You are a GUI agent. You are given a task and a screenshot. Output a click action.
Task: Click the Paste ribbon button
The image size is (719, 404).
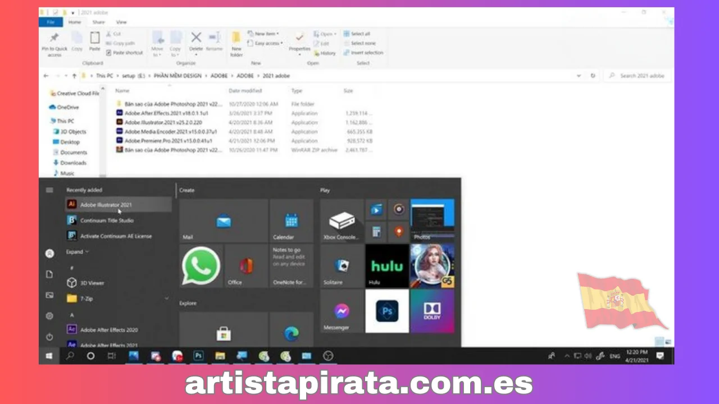coord(95,42)
